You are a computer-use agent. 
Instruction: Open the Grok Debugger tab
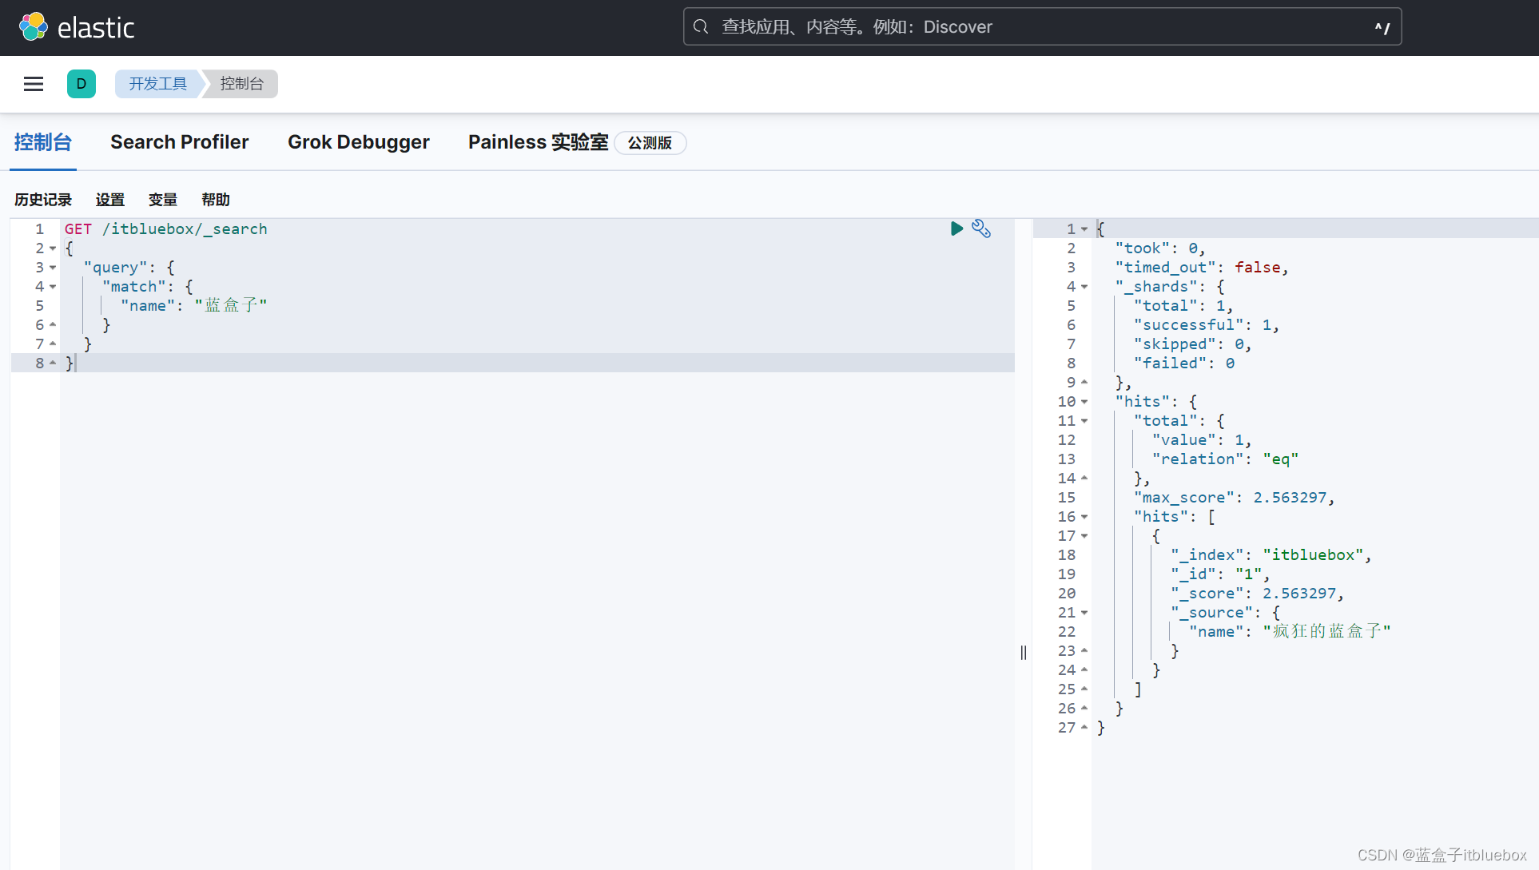358,142
